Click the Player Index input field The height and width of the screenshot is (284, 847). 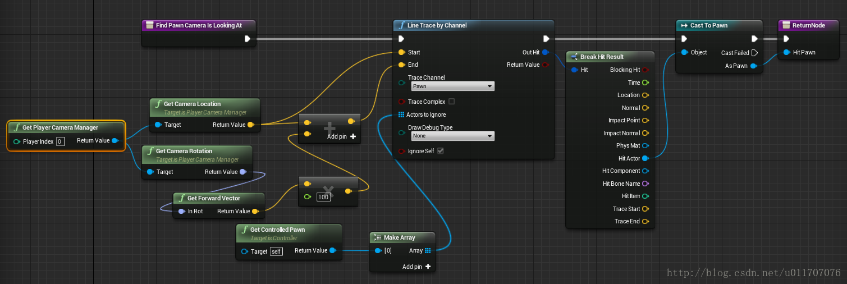61,141
